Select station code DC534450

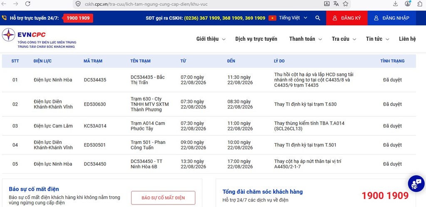click(95, 164)
